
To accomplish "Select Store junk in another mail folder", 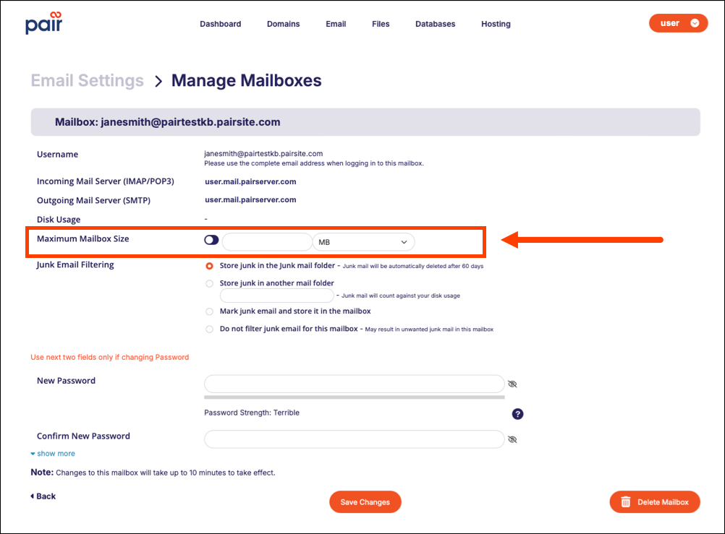I will pyautogui.click(x=209, y=284).
